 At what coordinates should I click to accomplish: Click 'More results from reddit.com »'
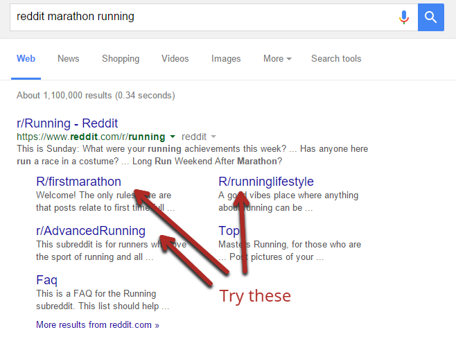98,324
